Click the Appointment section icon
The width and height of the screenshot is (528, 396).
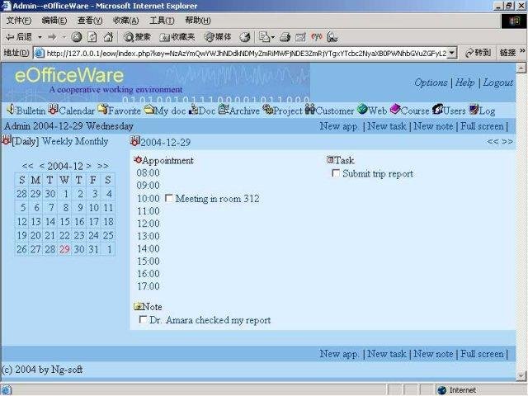[138, 159]
